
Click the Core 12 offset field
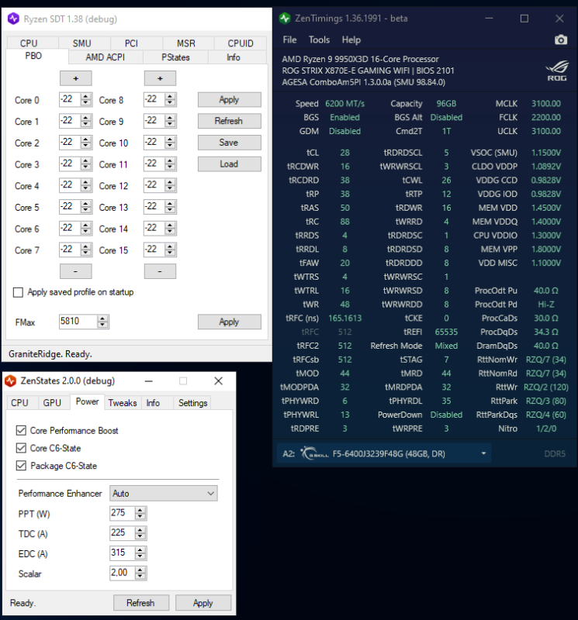[x=154, y=185]
